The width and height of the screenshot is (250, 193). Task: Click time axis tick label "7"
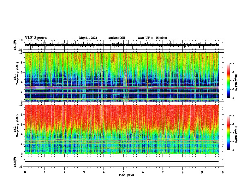(163, 172)
